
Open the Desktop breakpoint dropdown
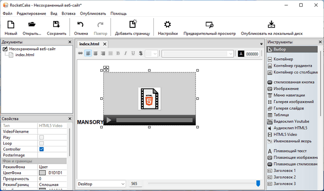pos(101,184)
